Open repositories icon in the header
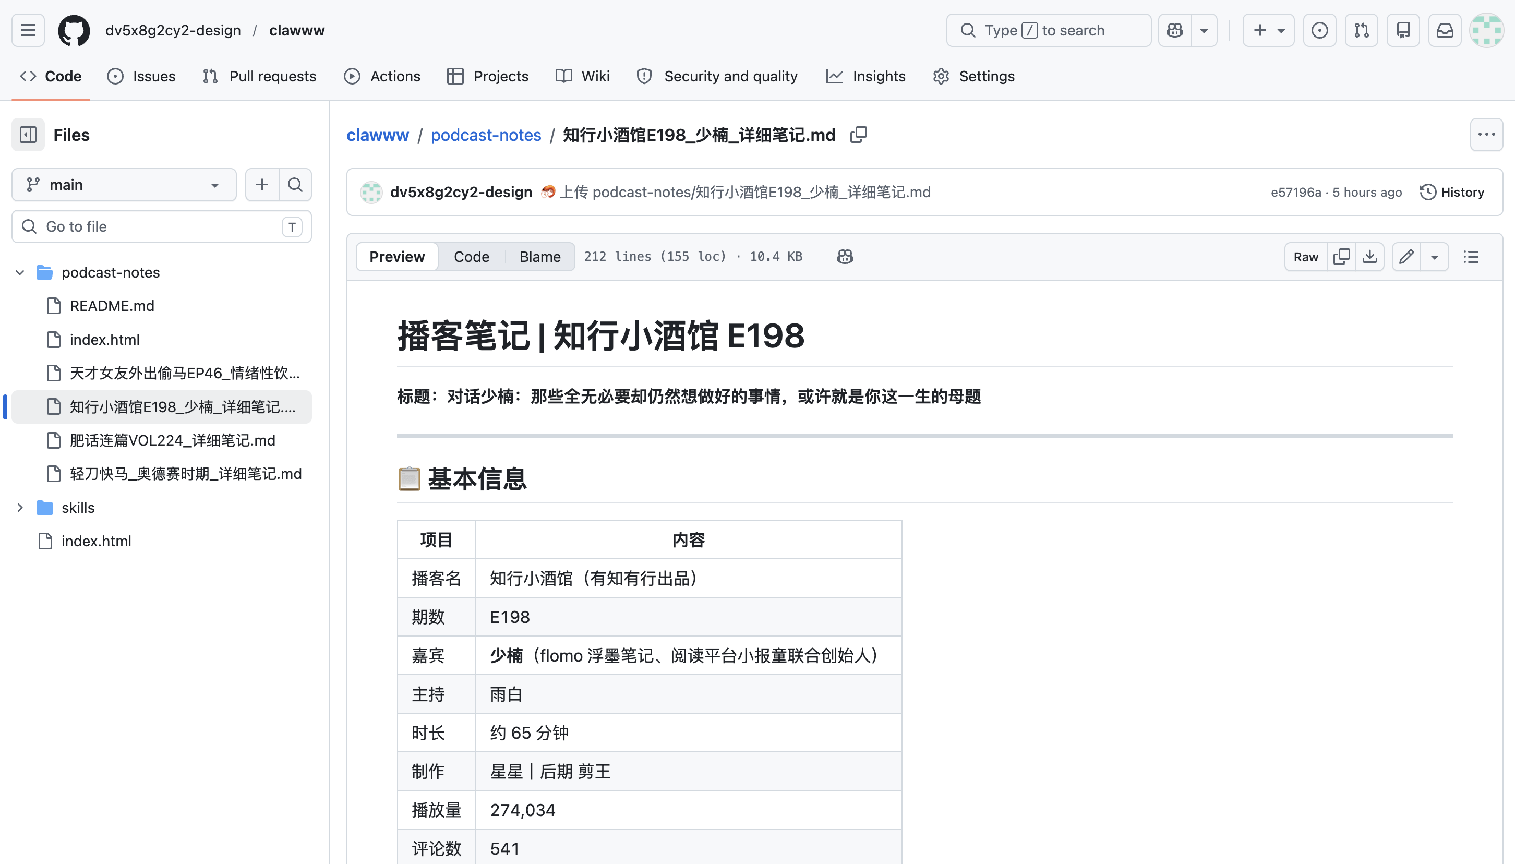 pos(1403,30)
